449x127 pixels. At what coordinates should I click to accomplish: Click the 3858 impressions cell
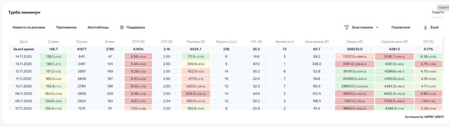(82, 94)
